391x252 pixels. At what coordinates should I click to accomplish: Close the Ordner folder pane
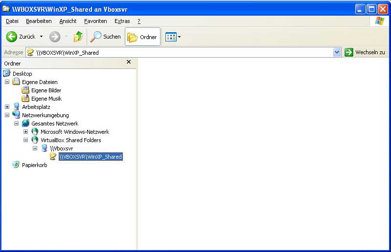click(x=129, y=62)
